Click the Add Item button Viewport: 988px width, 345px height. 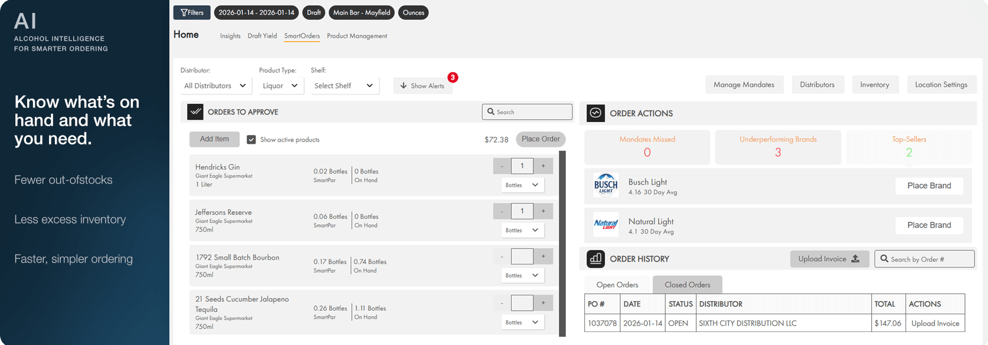pyautogui.click(x=214, y=139)
